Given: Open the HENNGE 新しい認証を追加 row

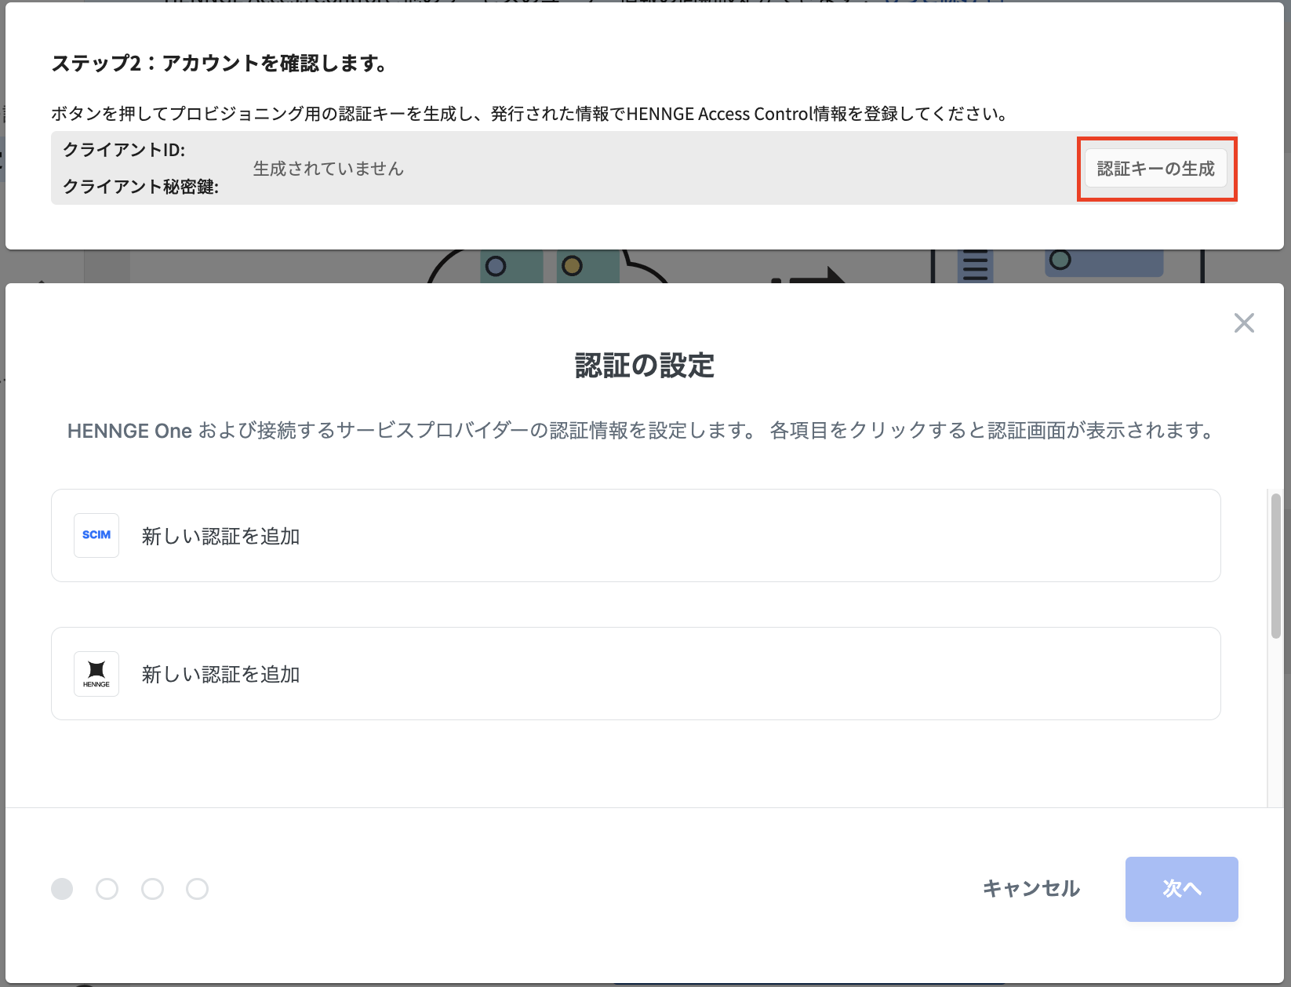Looking at the screenshot, I should [x=635, y=674].
